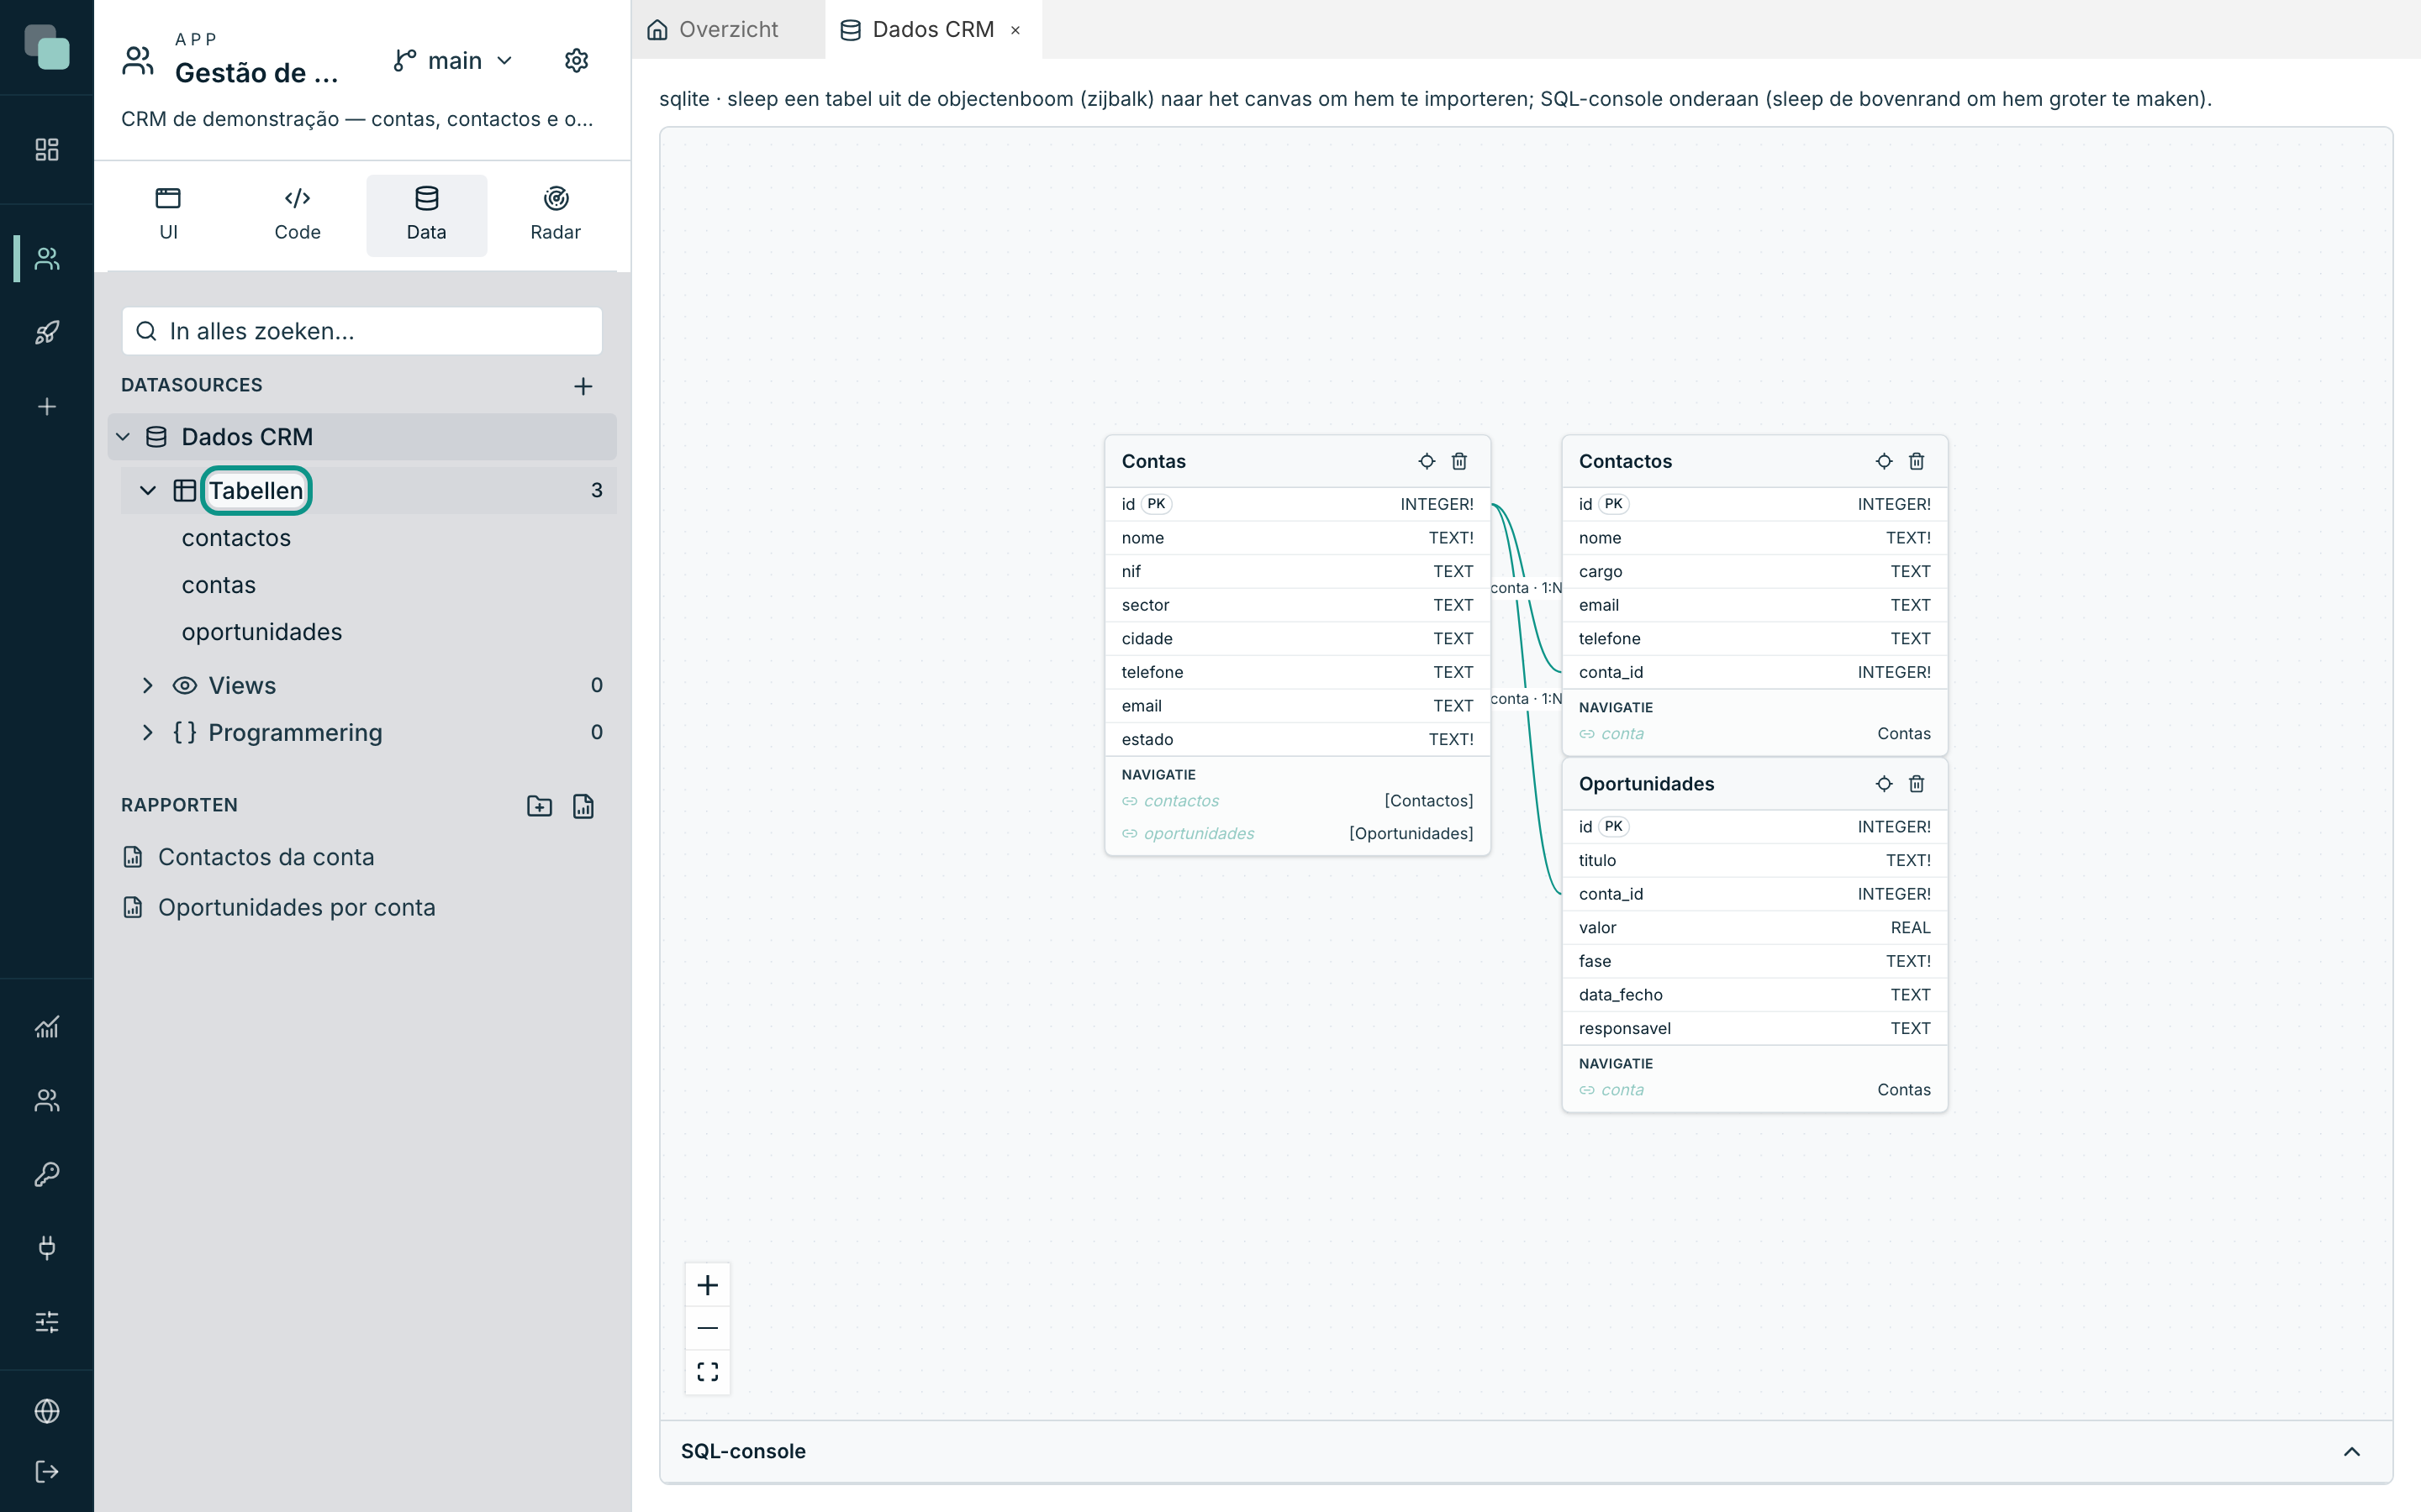
Task: Open the Data section tab
Action: point(426,215)
